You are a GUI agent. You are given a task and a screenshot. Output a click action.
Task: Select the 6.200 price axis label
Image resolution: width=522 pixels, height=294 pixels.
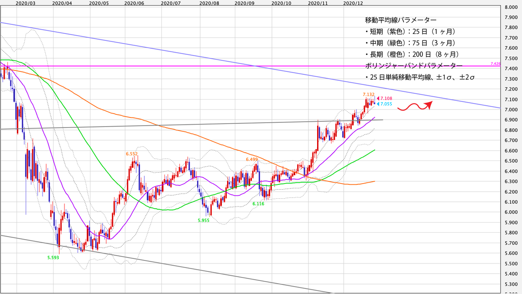(x=512, y=192)
